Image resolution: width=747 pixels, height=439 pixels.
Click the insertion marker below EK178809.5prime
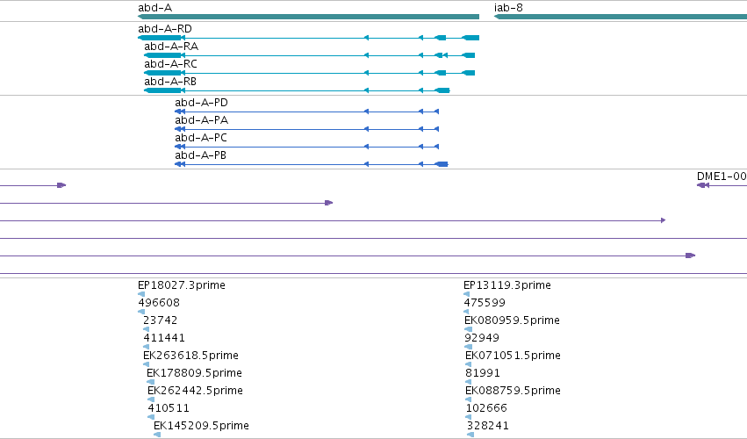click(151, 382)
